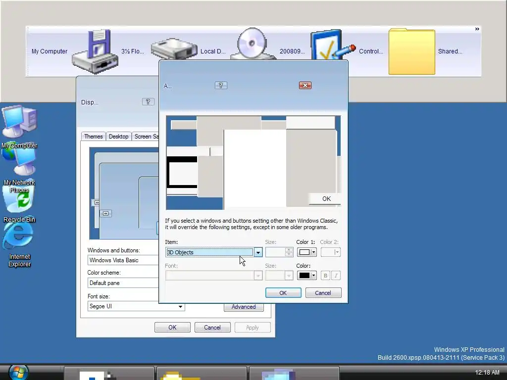Click OK in the Advanced Appearance dialog

tap(283, 293)
